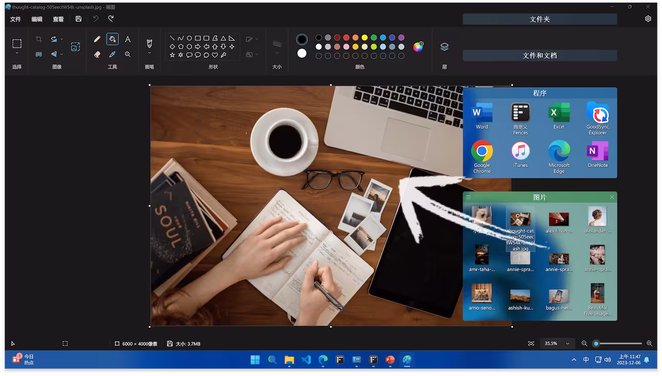Click the zoom out magnifier icon
This screenshot has width=662, height=376.
pyautogui.click(x=584, y=344)
